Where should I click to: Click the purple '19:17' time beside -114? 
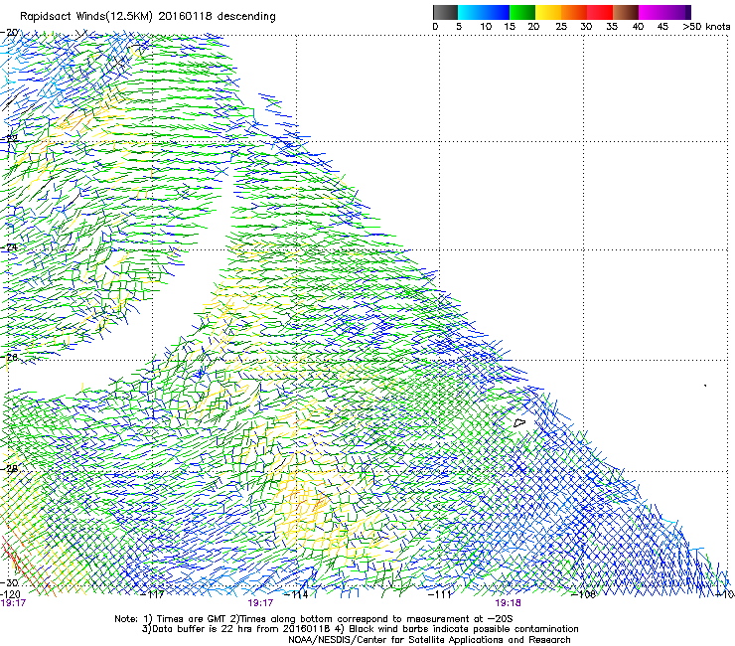[260, 603]
